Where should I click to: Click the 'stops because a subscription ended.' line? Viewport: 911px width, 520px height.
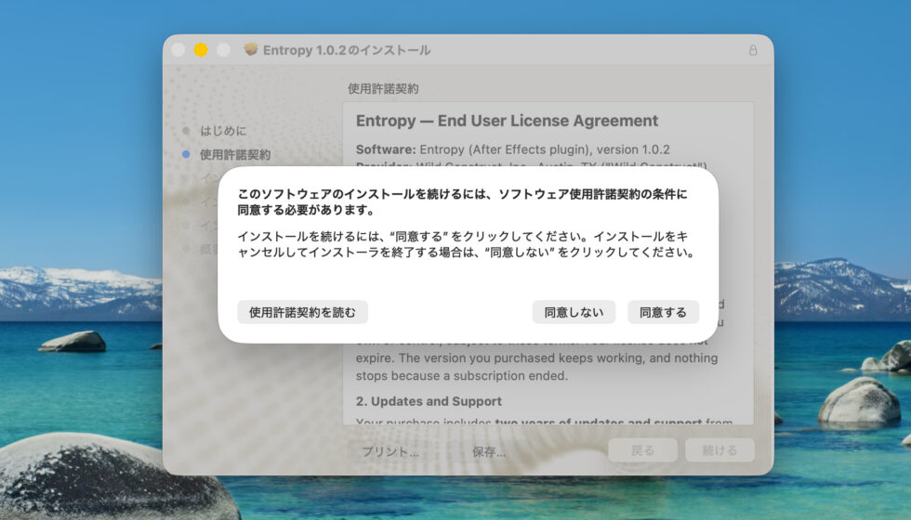click(x=462, y=376)
